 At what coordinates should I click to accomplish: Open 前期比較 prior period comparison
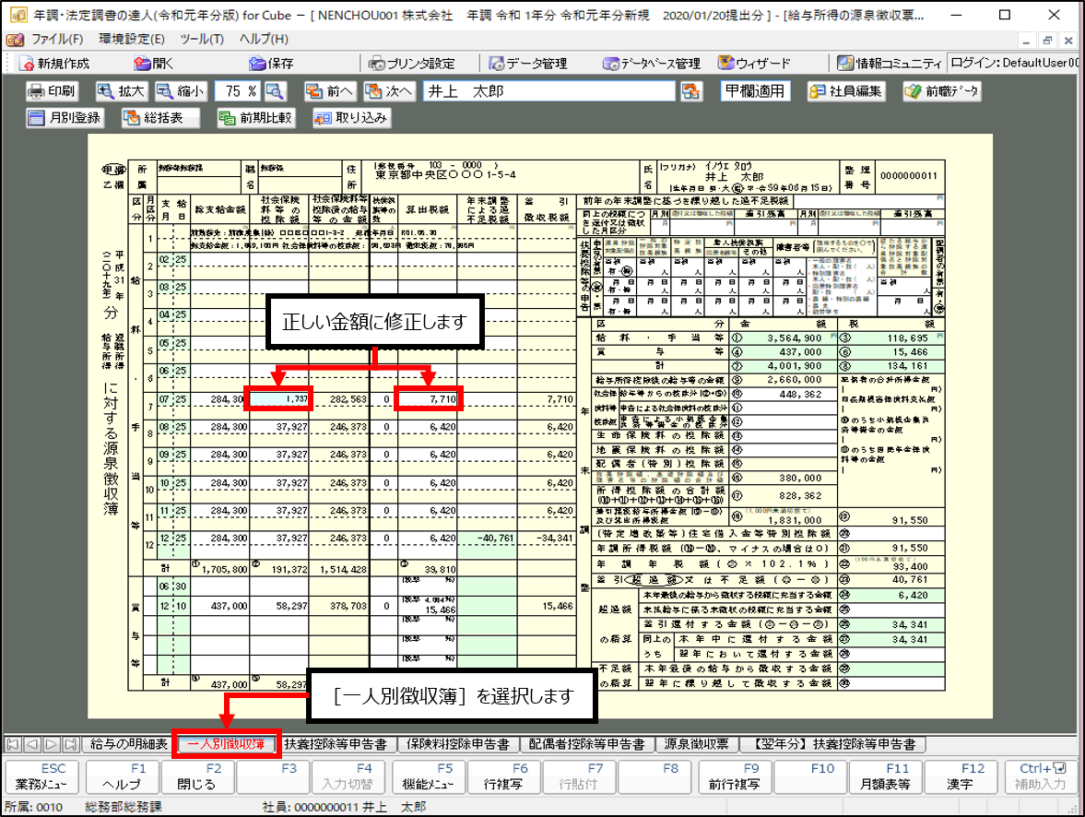point(255,118)
